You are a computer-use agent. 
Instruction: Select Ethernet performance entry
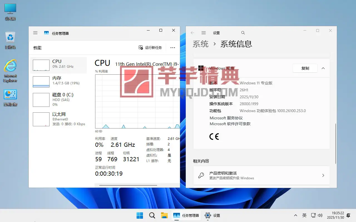(58, 119)
